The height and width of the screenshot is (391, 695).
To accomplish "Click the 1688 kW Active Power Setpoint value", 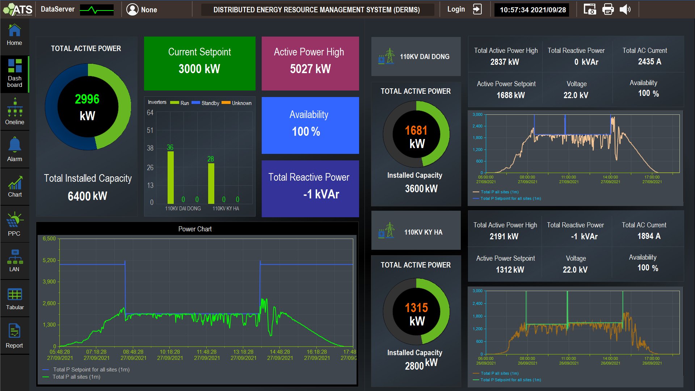I will (x=510, y=95).
